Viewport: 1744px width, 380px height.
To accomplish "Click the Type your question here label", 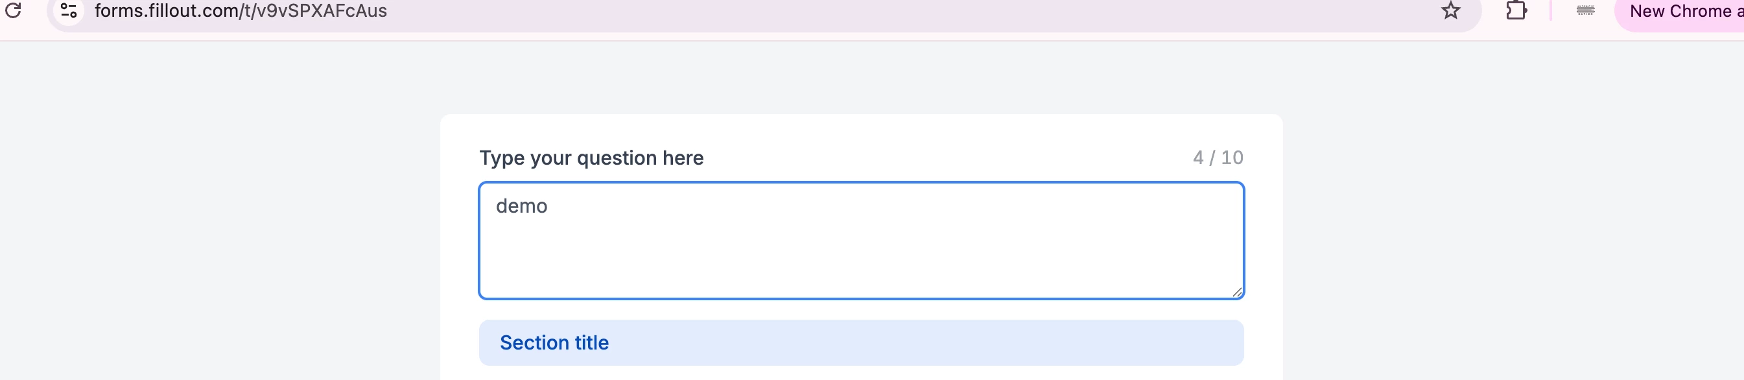I will tap(591, 158).
